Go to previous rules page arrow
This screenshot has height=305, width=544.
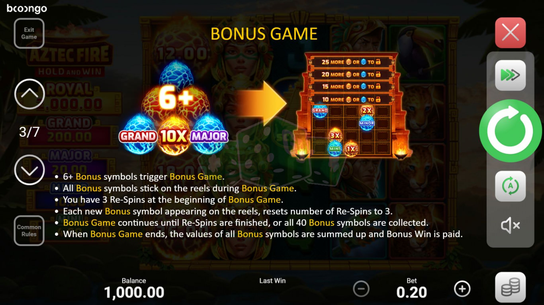[x=29, y=94]
